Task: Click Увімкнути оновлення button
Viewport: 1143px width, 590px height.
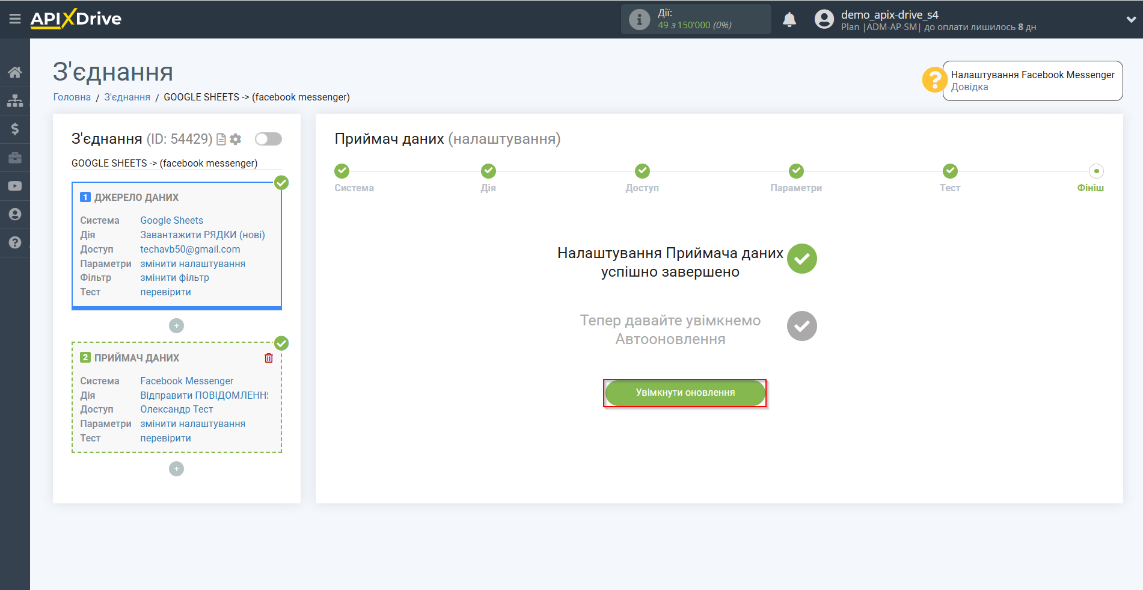Action: click(685, 393)
